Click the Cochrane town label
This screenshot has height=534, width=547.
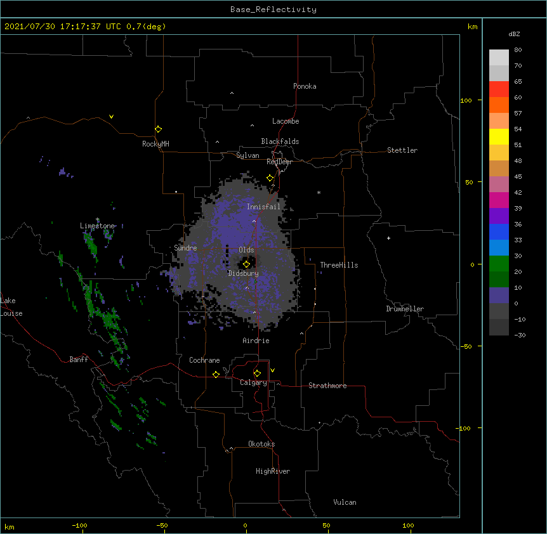point(204,360)
